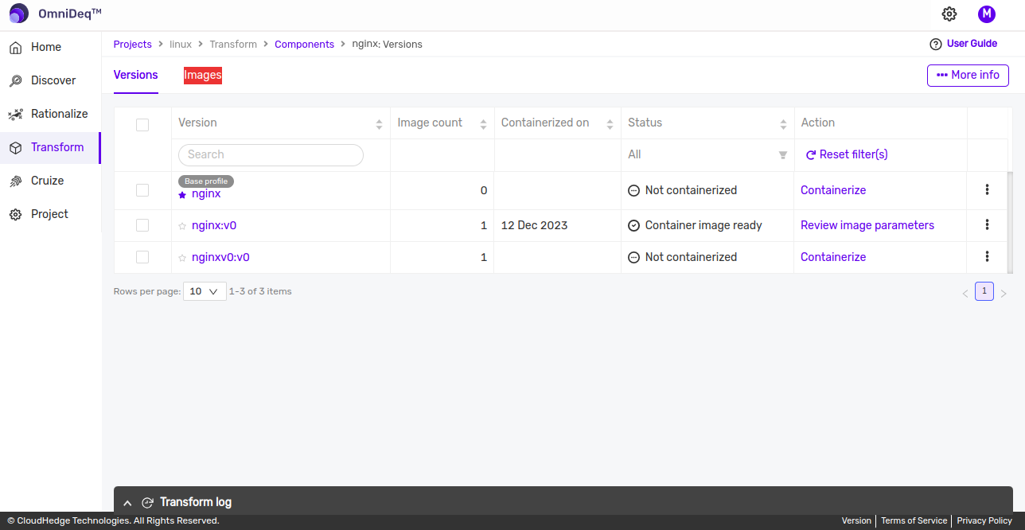
Task: Click the More info button
Action: (x=968, y=75)
